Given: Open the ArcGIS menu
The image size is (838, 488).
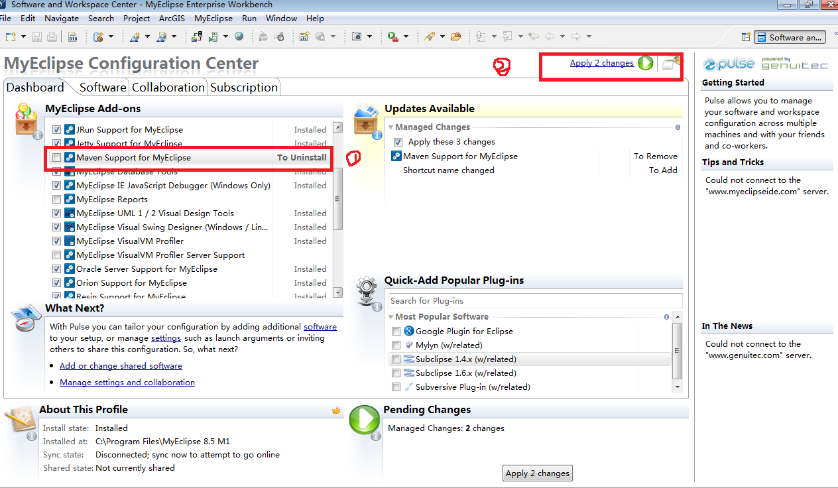Looking at the screenshot, I should click(x=172, y=19).
